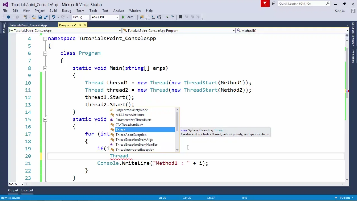
Task: Collapse the namespace TutorialsPoint_ConsoleApp region
Action: [x=45, y=39]
